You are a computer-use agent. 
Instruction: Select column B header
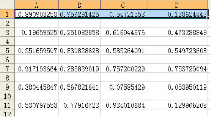pyautogui.click(x=79, y=5)
